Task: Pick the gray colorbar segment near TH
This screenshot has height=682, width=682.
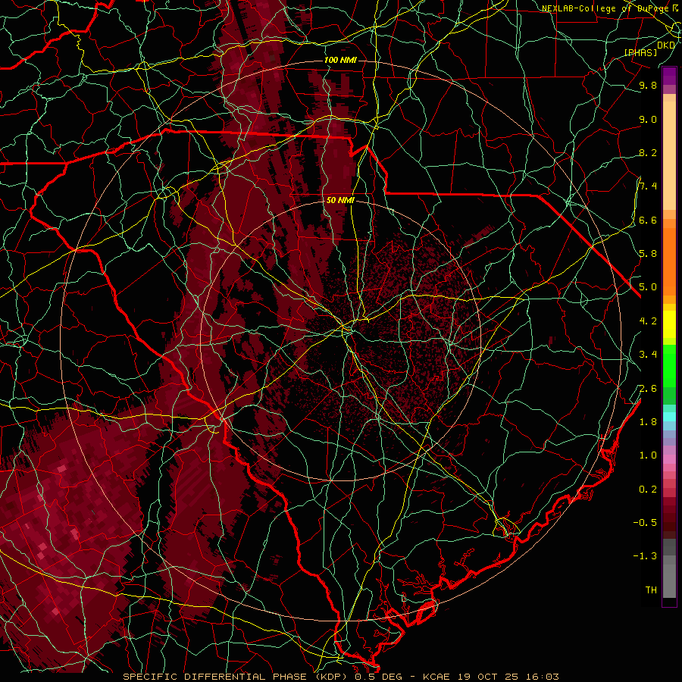Action: (669, 580)
